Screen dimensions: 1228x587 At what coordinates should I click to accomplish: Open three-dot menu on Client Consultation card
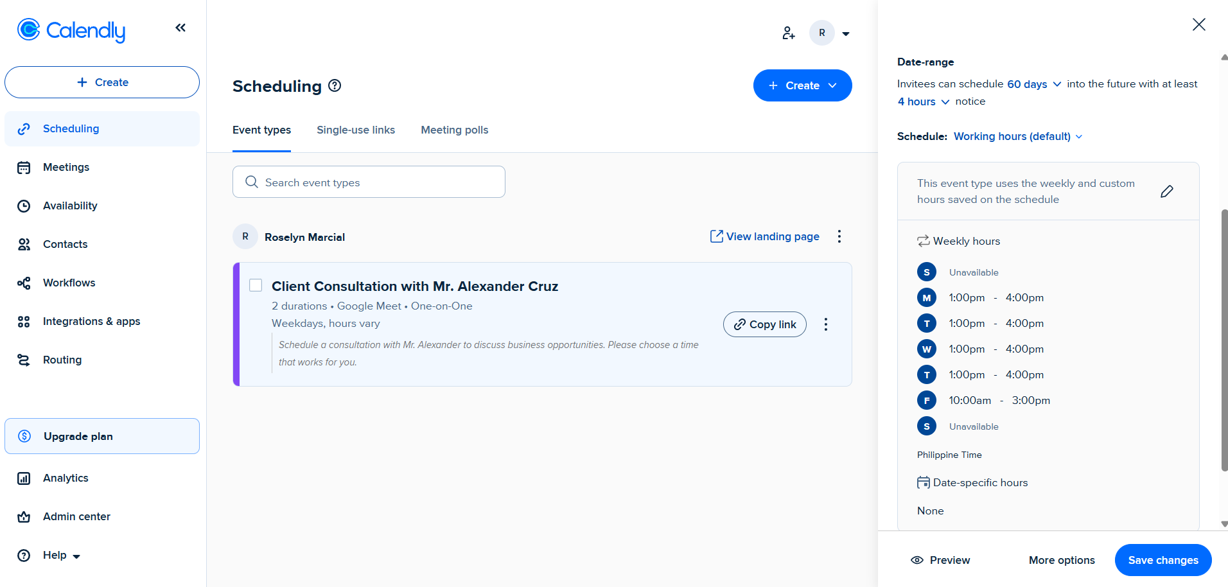(x=826, y=324)
